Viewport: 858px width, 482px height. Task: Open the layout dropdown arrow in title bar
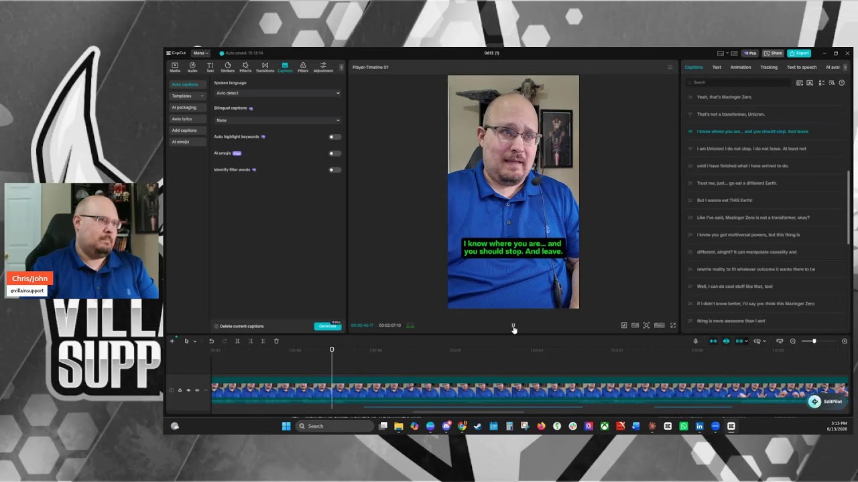point(727,53)
